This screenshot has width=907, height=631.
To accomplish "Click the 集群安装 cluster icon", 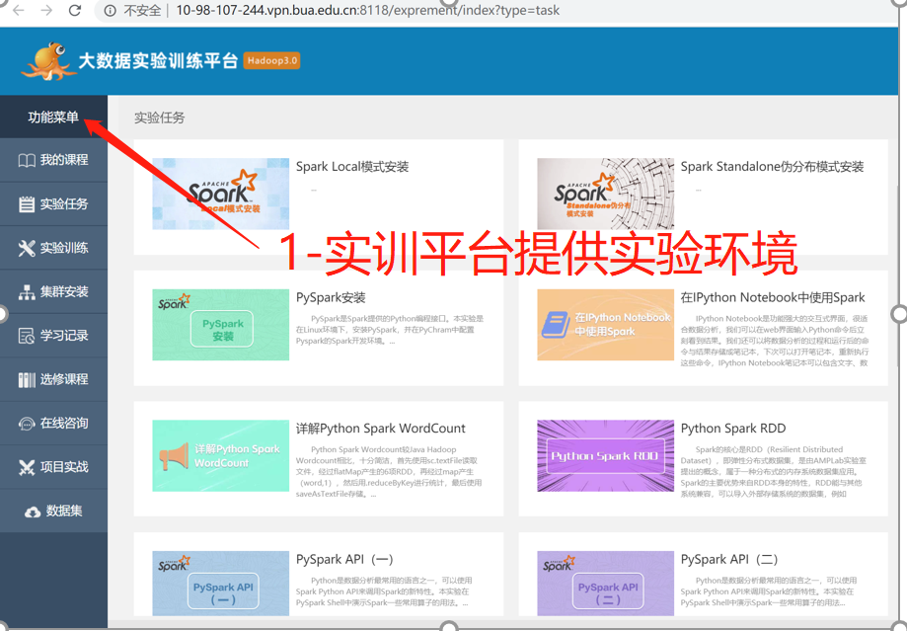I will (27, 292).
